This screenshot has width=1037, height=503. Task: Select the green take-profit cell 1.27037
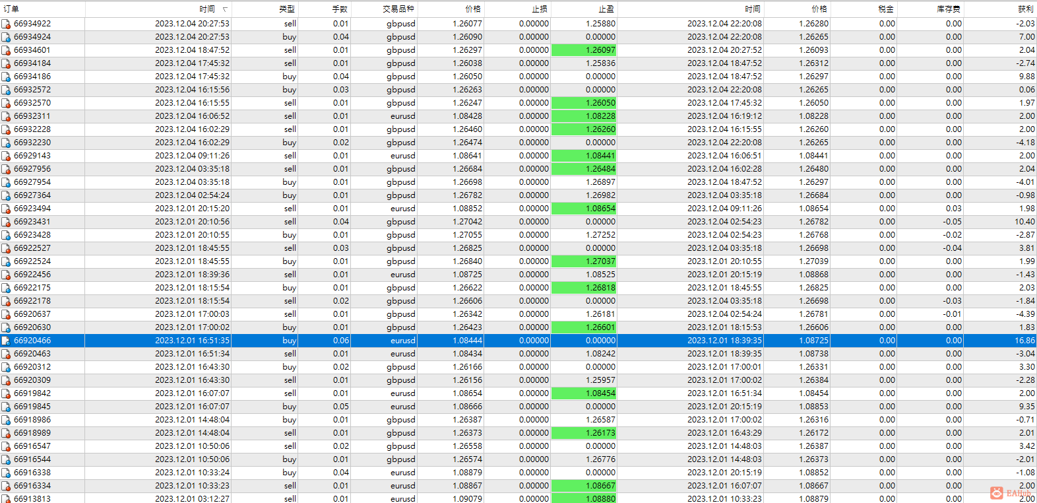point(584,261)
